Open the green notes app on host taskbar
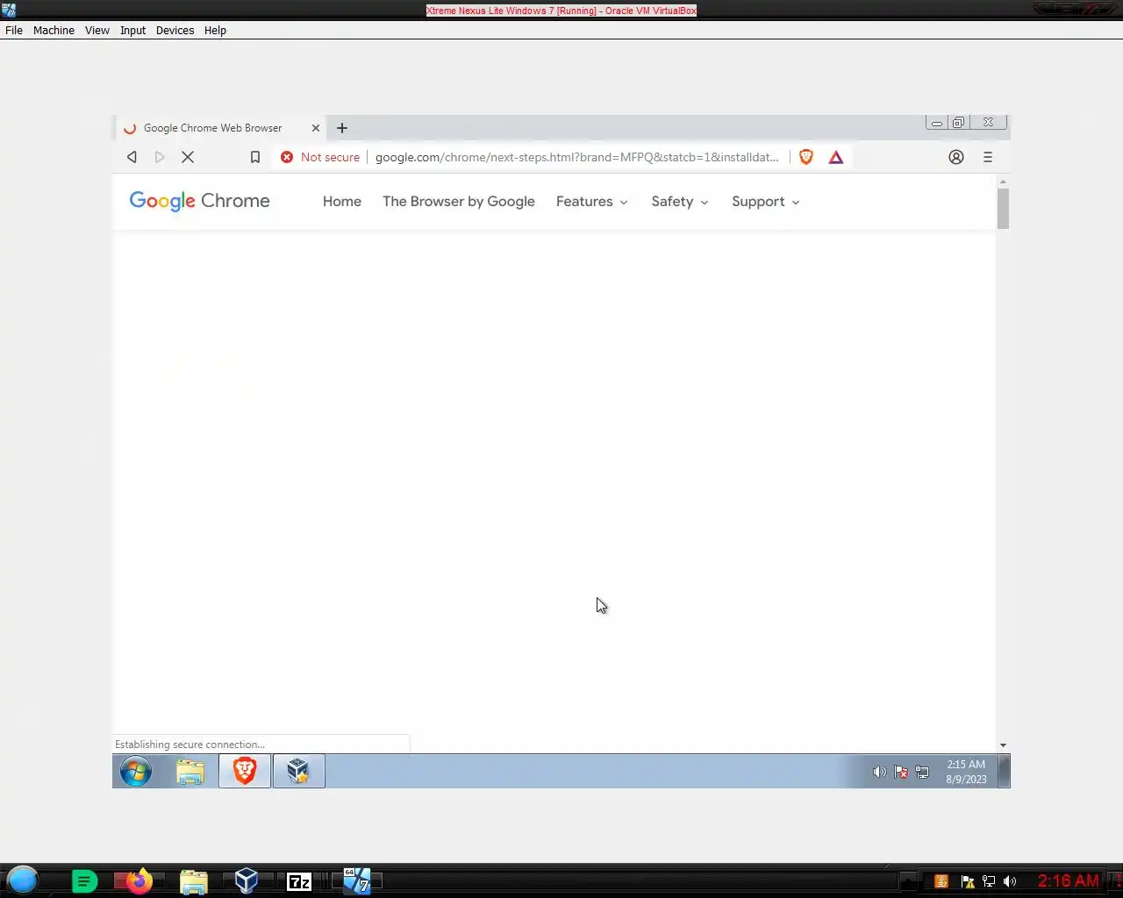Viewport: 1123px width, 898px height. click(84, 881)
